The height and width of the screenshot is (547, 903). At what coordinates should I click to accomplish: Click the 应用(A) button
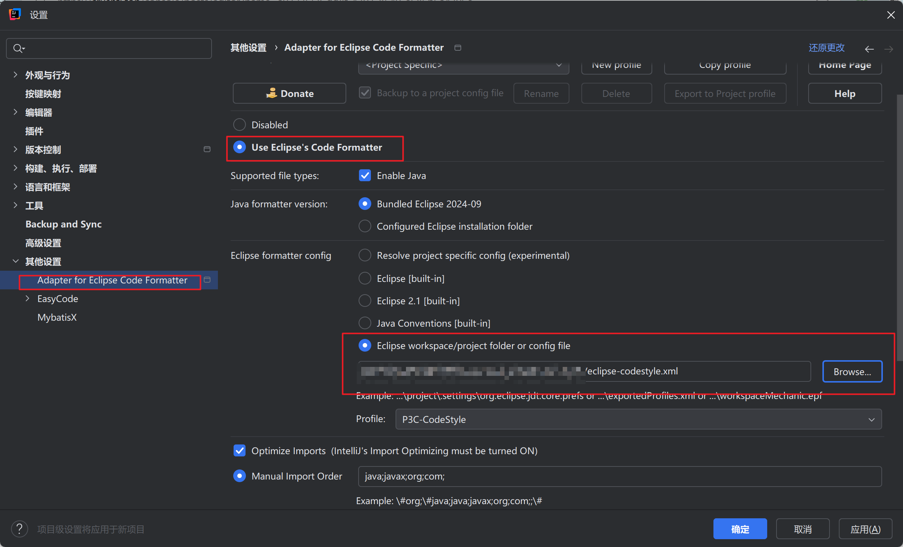point(865,529)
